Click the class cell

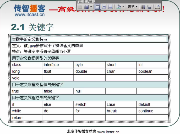coord(26,65)
